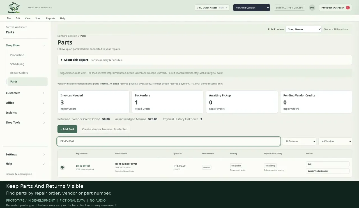Click Acknowledged Memos $25.00 text
The width and height of the screenshot is (359, 208).
(x=136, y=119)
